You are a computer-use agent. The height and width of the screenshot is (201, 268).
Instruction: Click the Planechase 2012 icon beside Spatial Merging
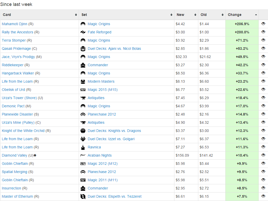[x=83, y=172]
